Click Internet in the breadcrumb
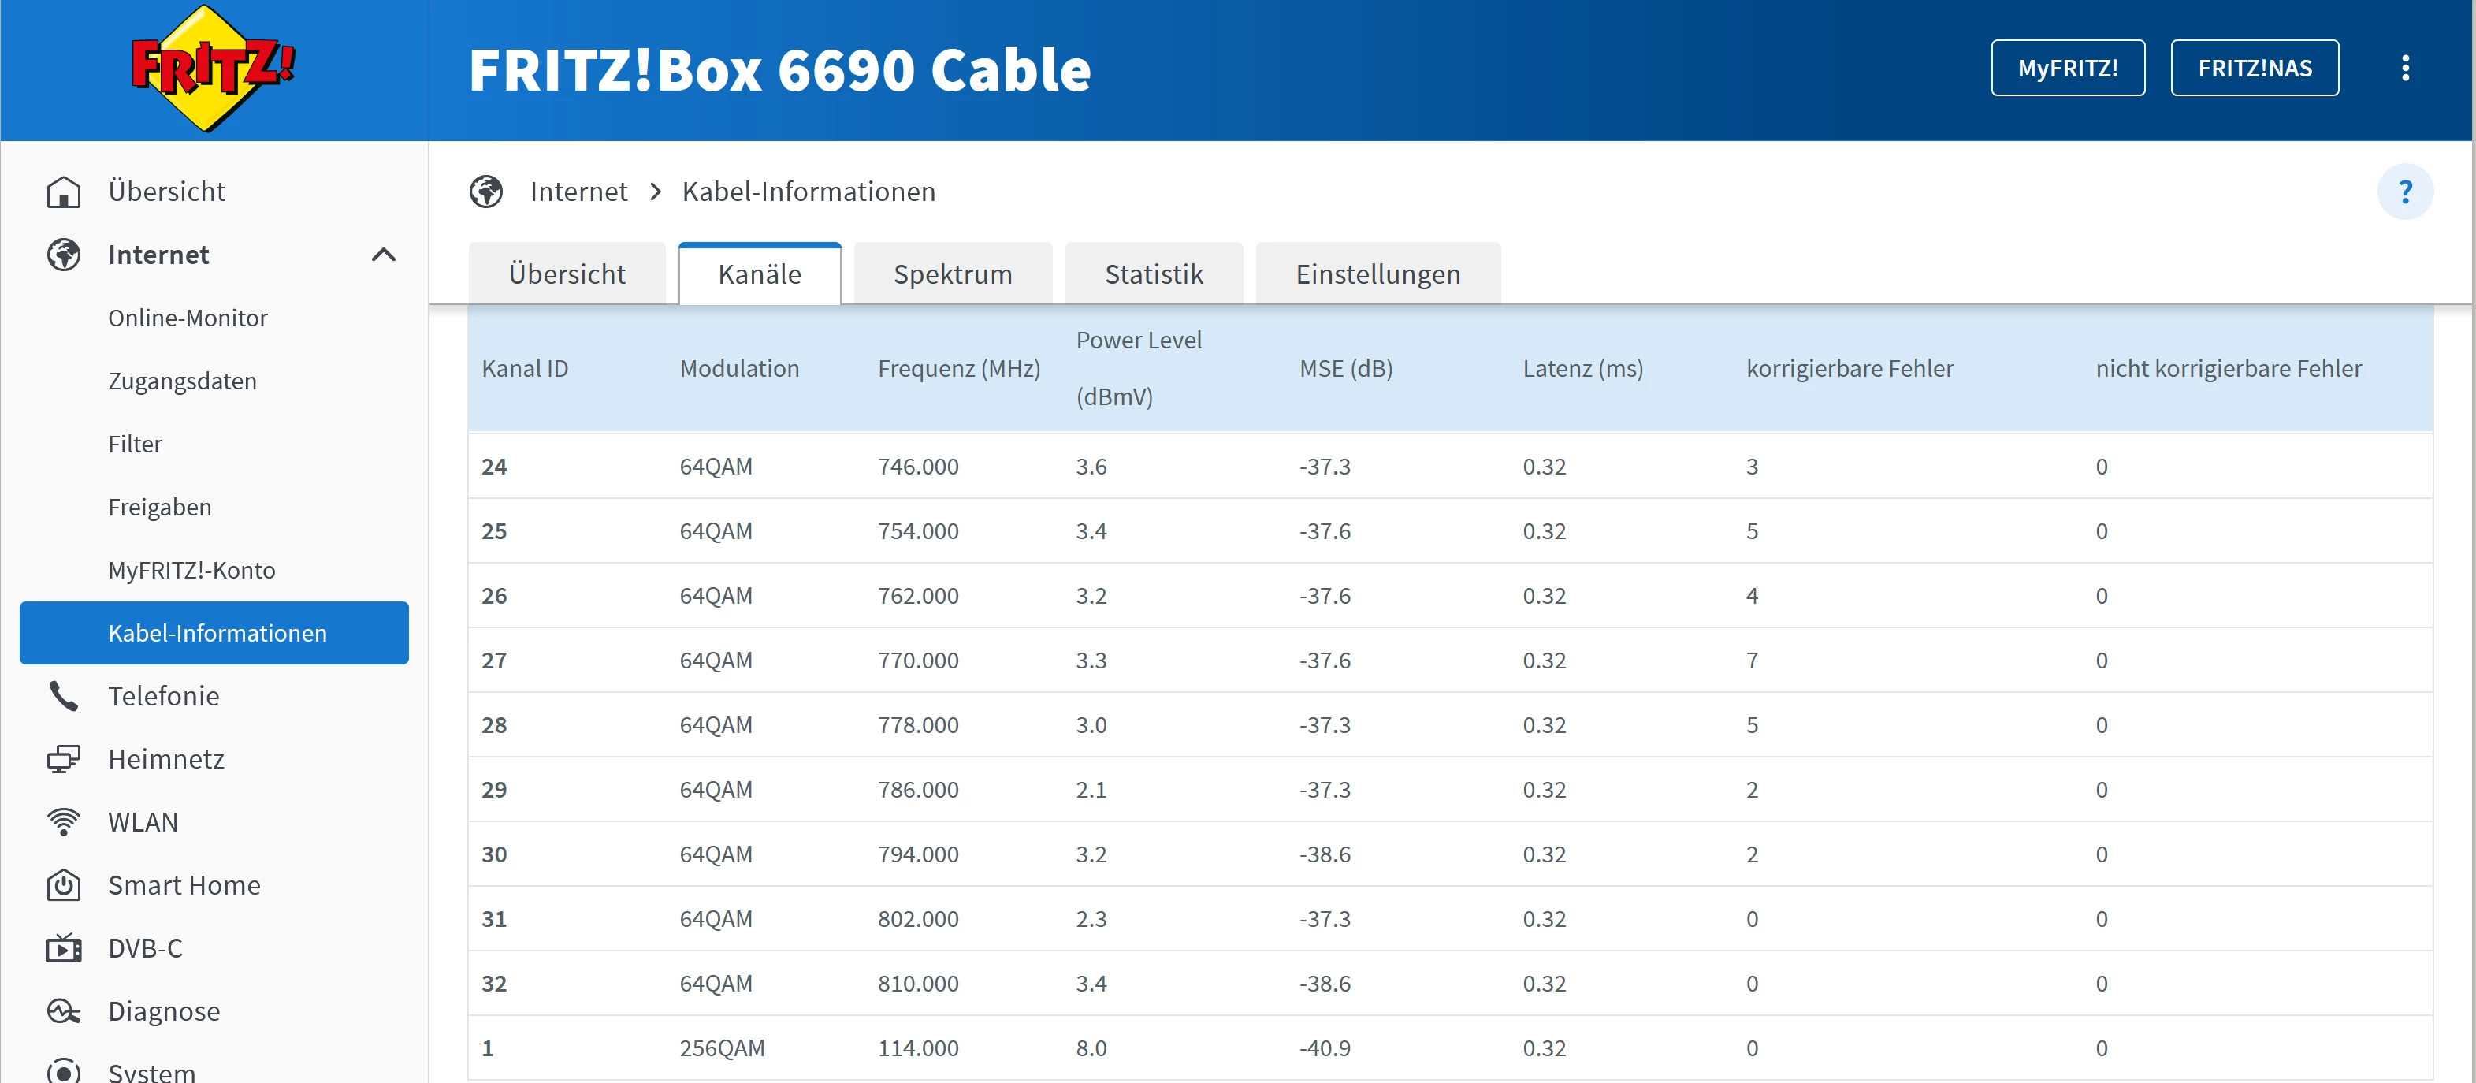2476x1083 pixels. [x=578, y=192]
